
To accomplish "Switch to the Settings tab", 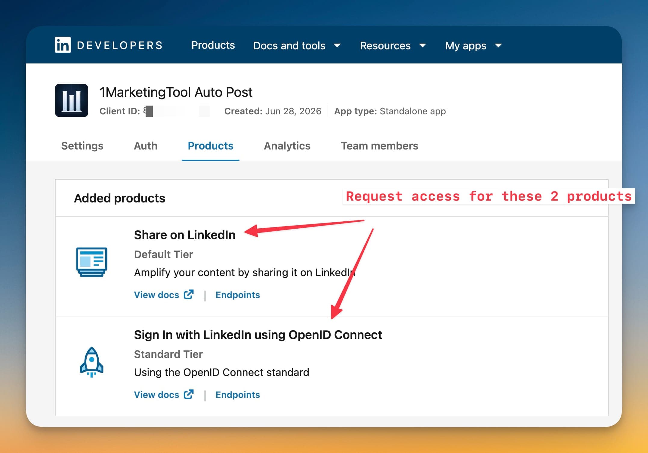I will tap(82, 146).
